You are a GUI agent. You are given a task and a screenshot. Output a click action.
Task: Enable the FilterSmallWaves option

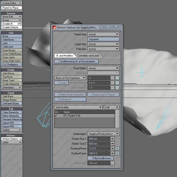click(101, 158)
